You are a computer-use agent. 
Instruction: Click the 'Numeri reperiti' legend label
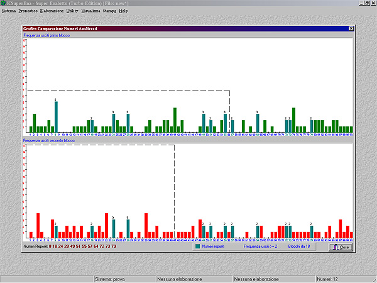213,247
